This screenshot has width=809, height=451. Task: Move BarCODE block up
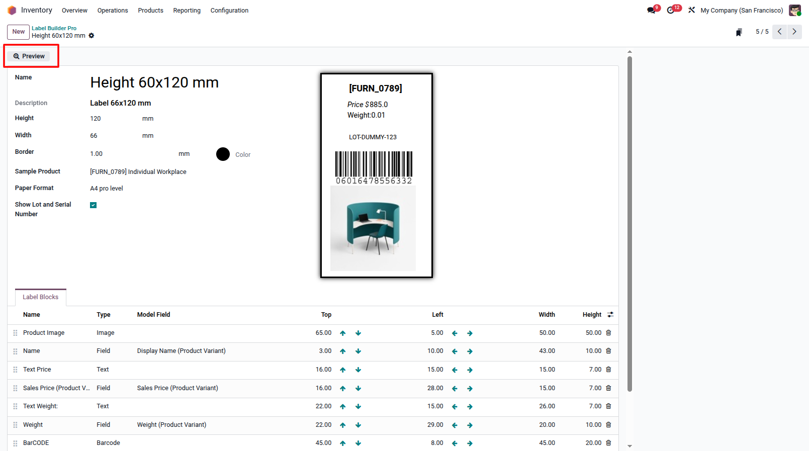coord(343,443)
